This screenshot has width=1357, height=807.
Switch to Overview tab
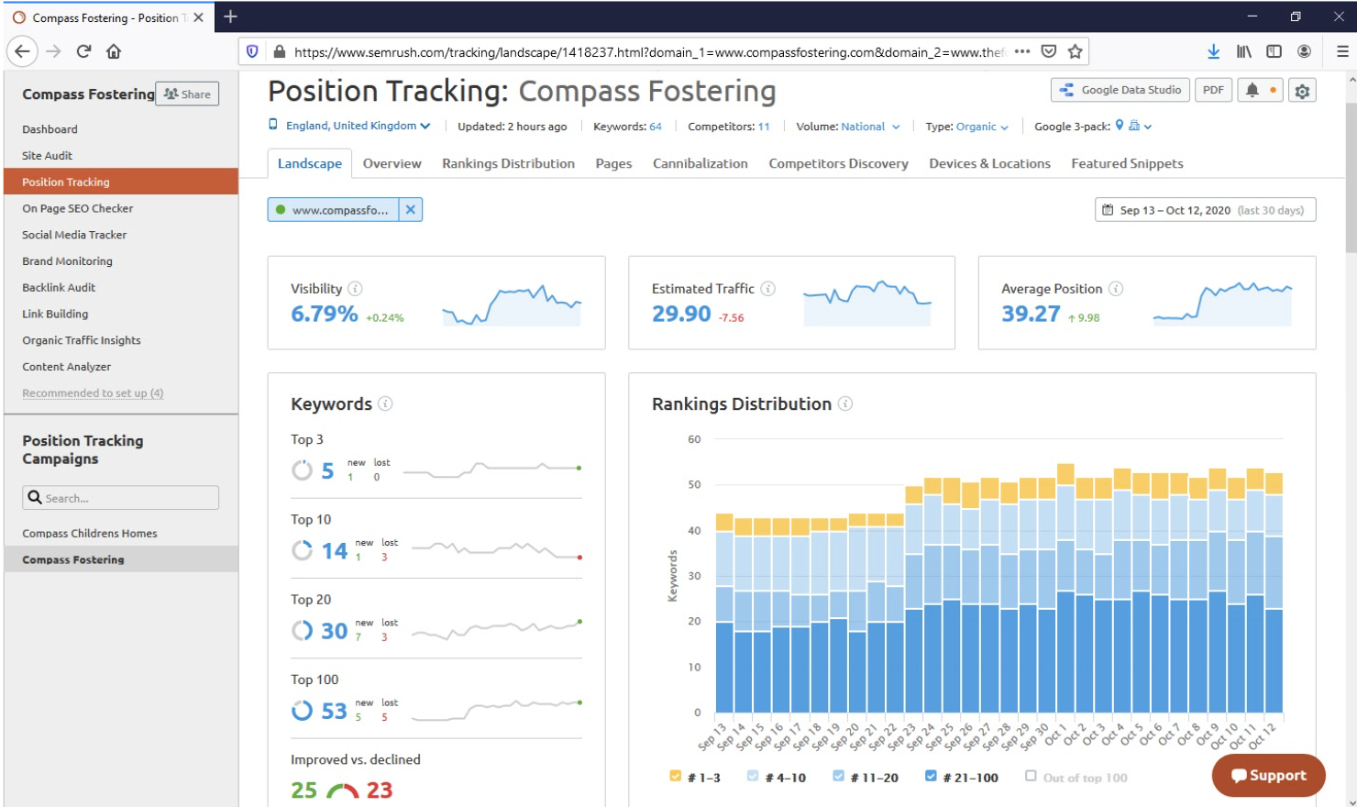[x=392, y=163]
